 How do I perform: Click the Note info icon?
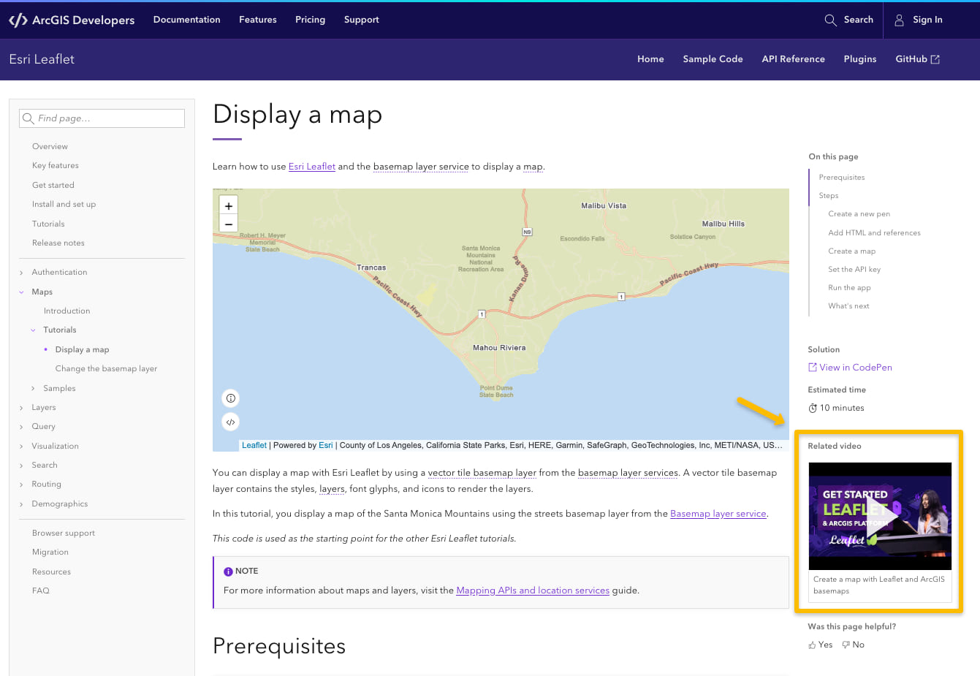click(228, 571)
